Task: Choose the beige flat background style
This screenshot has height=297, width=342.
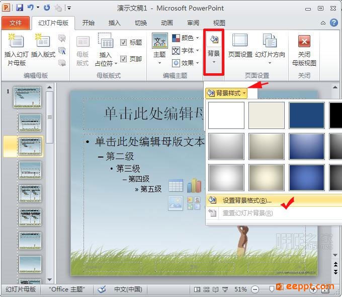Action: click(x=267, y=115)
